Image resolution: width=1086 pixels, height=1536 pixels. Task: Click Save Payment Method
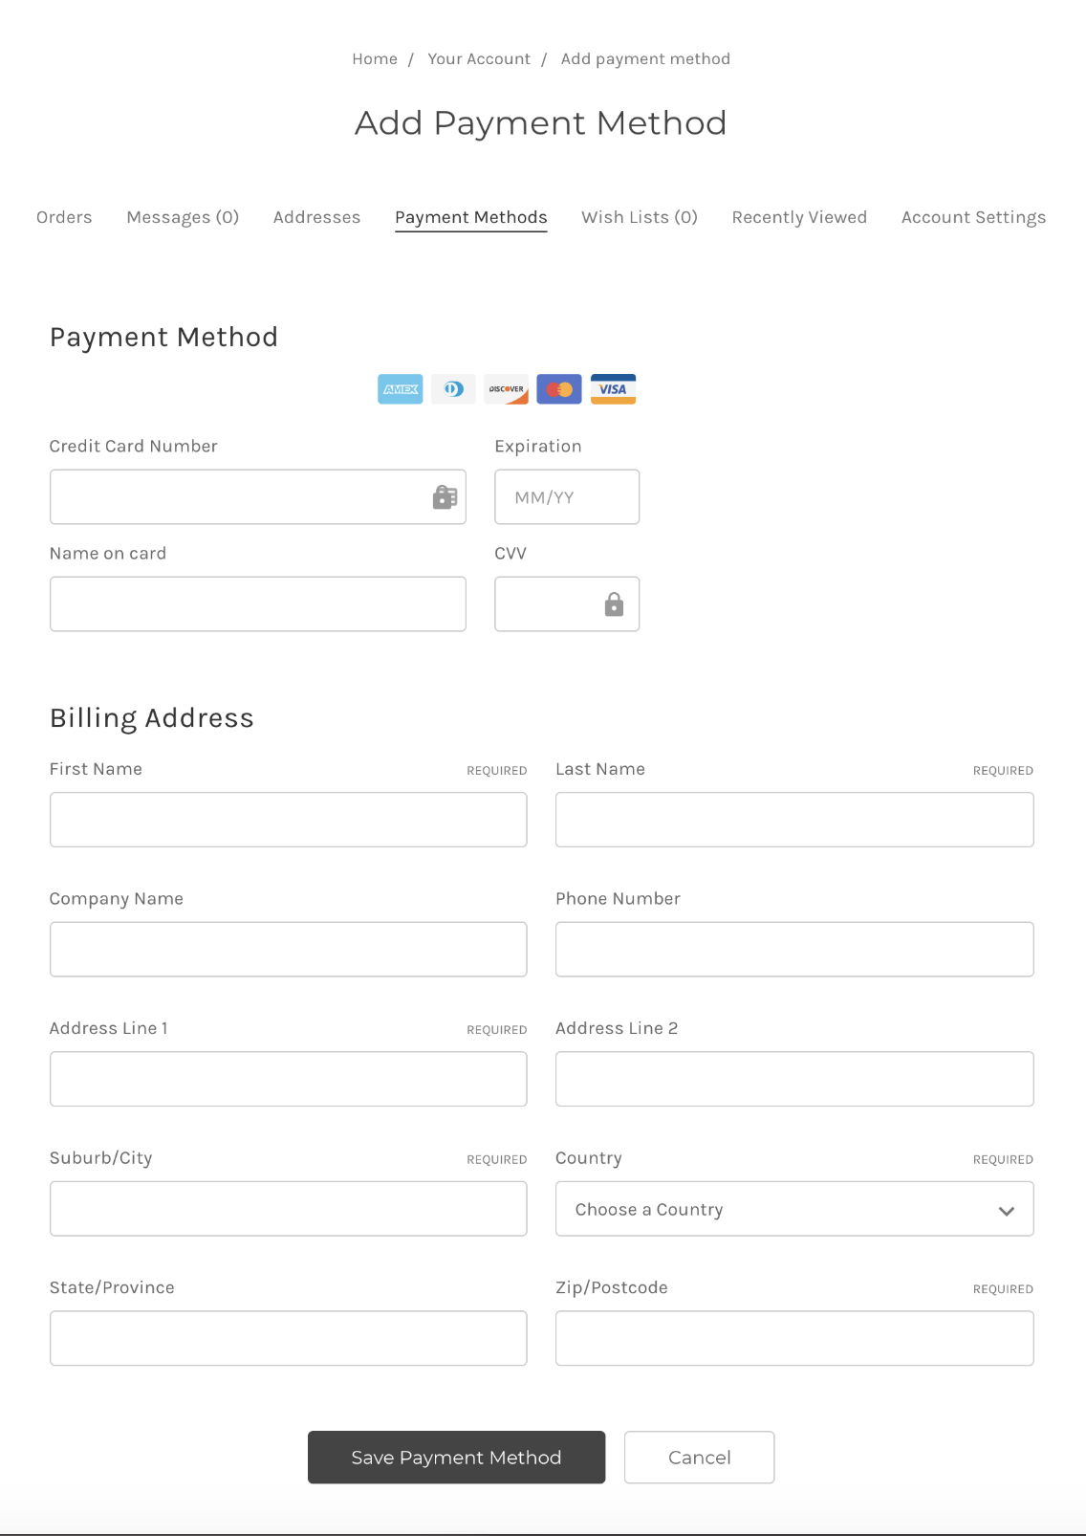(x=456, y=1457)
